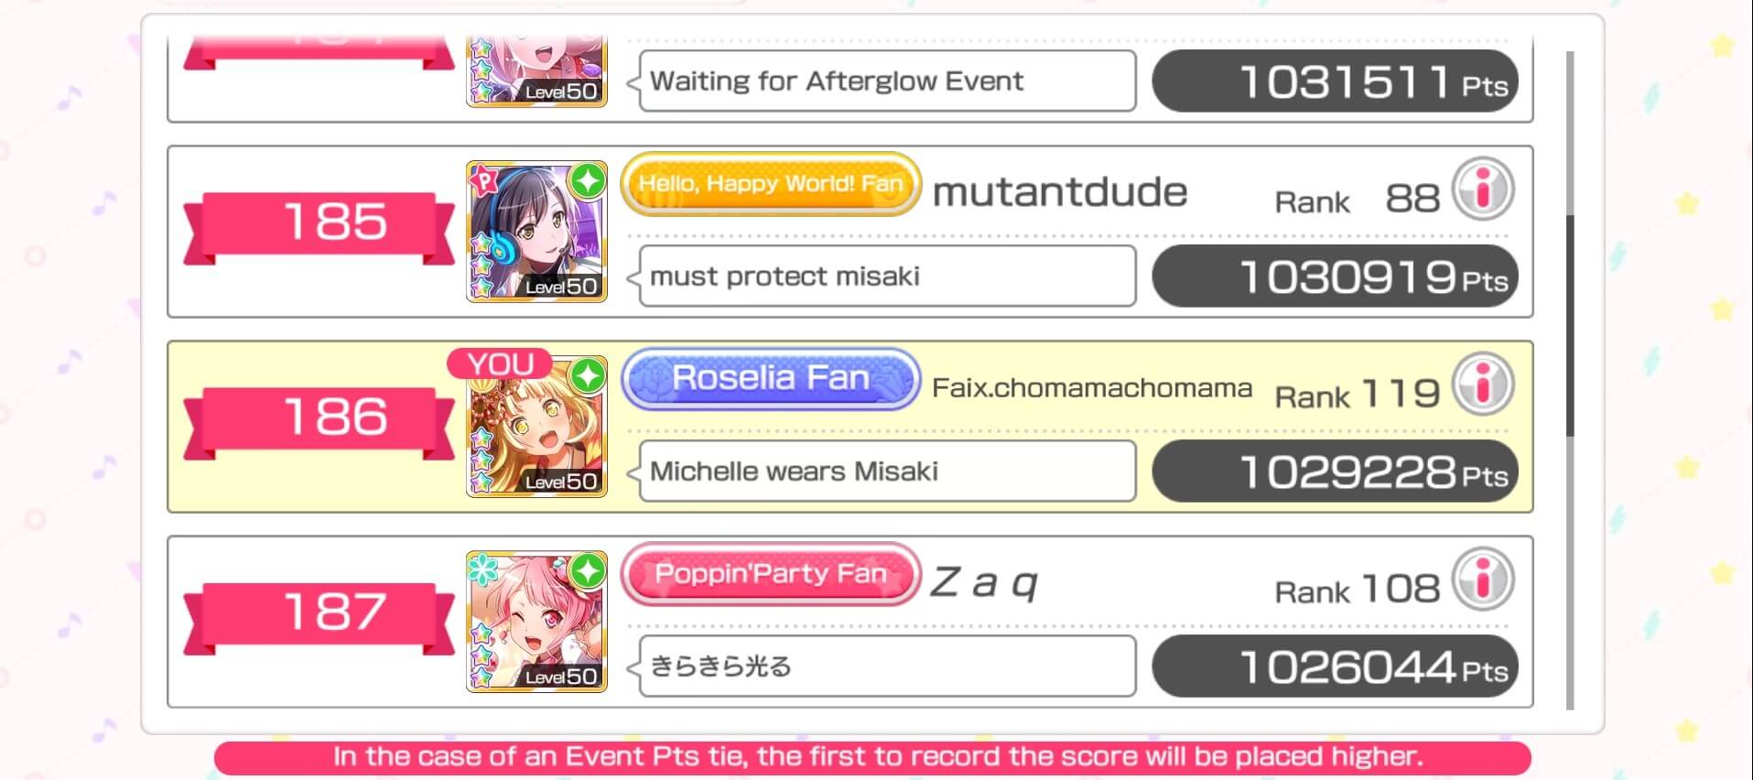Select the Poppin'Party Fan badge
Image resolution: width=1753 pixels, height=780 pixels.
(771, 574)
